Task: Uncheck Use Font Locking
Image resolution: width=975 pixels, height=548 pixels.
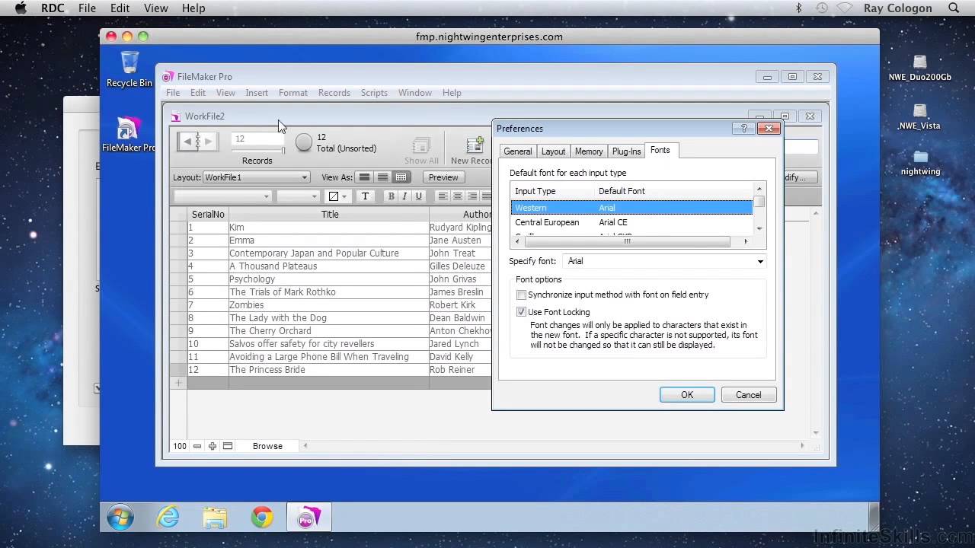Action: [522, 312]
